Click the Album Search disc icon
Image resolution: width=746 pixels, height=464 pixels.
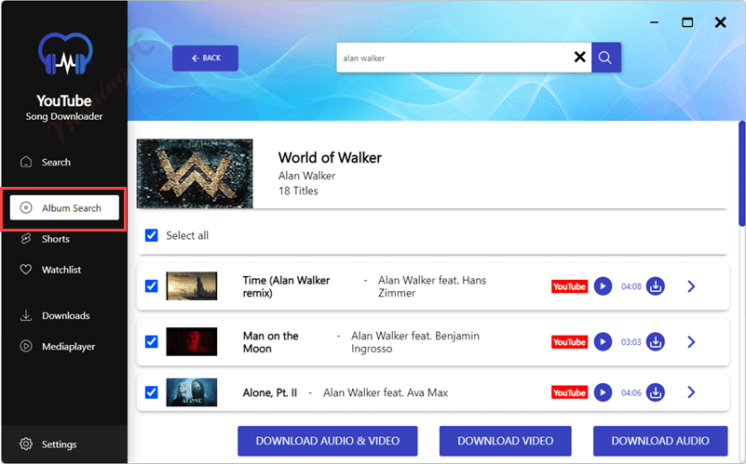click(26, 207)
